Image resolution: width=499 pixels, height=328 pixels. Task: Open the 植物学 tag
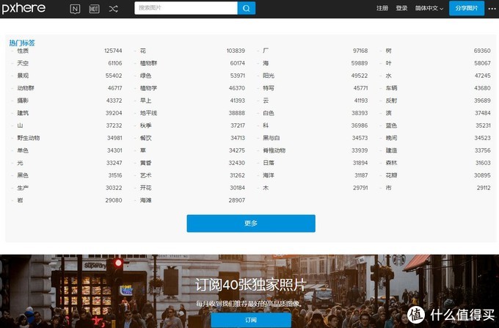(x=149, y=88)
